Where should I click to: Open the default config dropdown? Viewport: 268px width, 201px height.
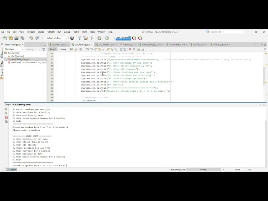[56, 38]
